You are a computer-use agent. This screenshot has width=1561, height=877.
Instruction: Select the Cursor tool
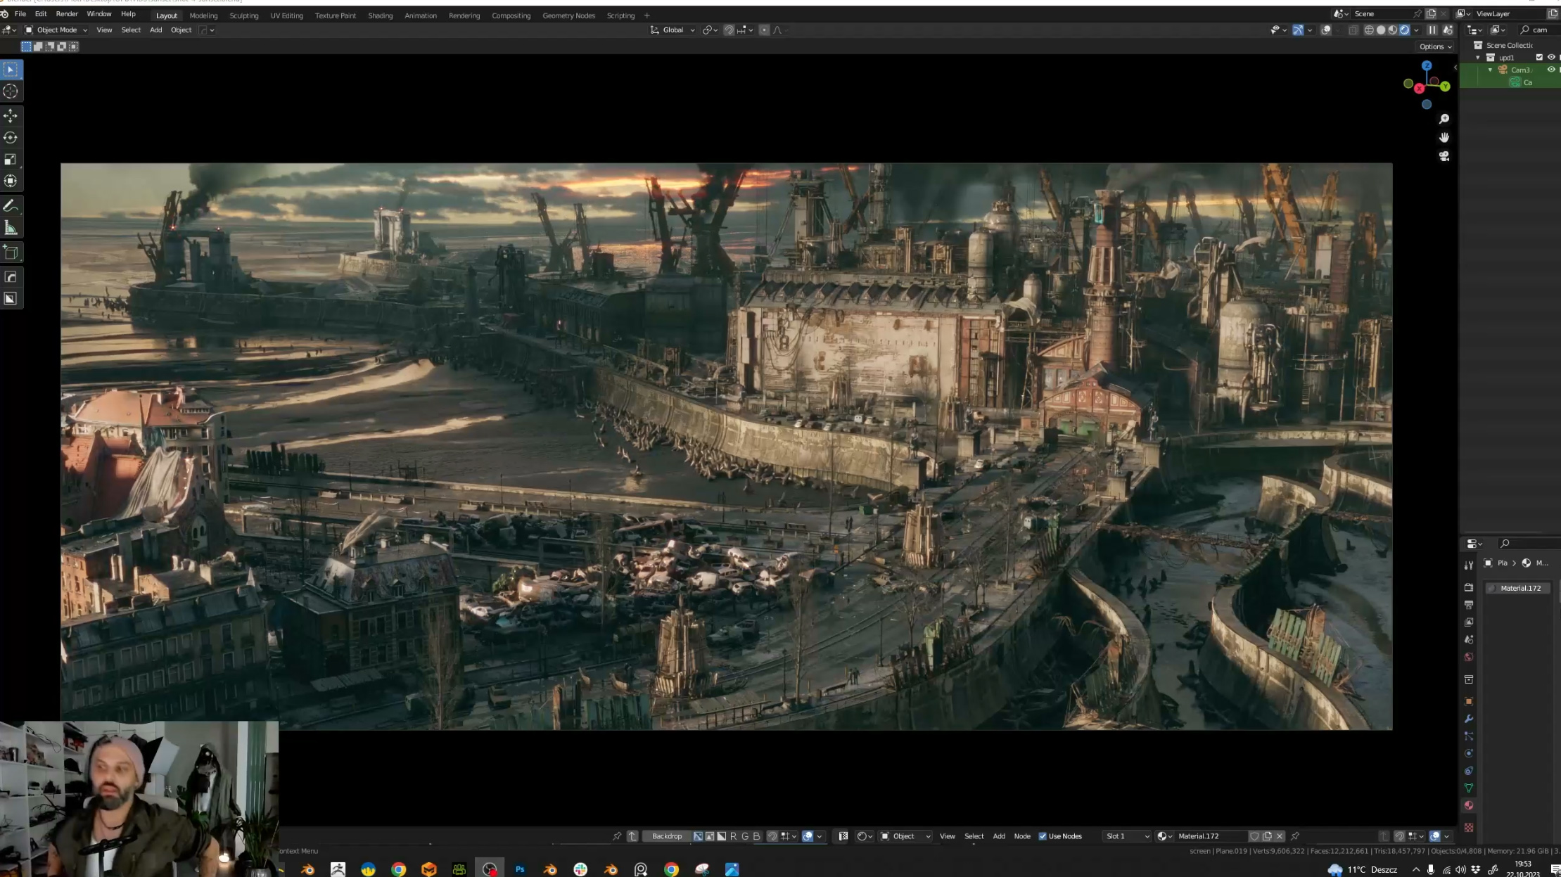click(11, 91)
